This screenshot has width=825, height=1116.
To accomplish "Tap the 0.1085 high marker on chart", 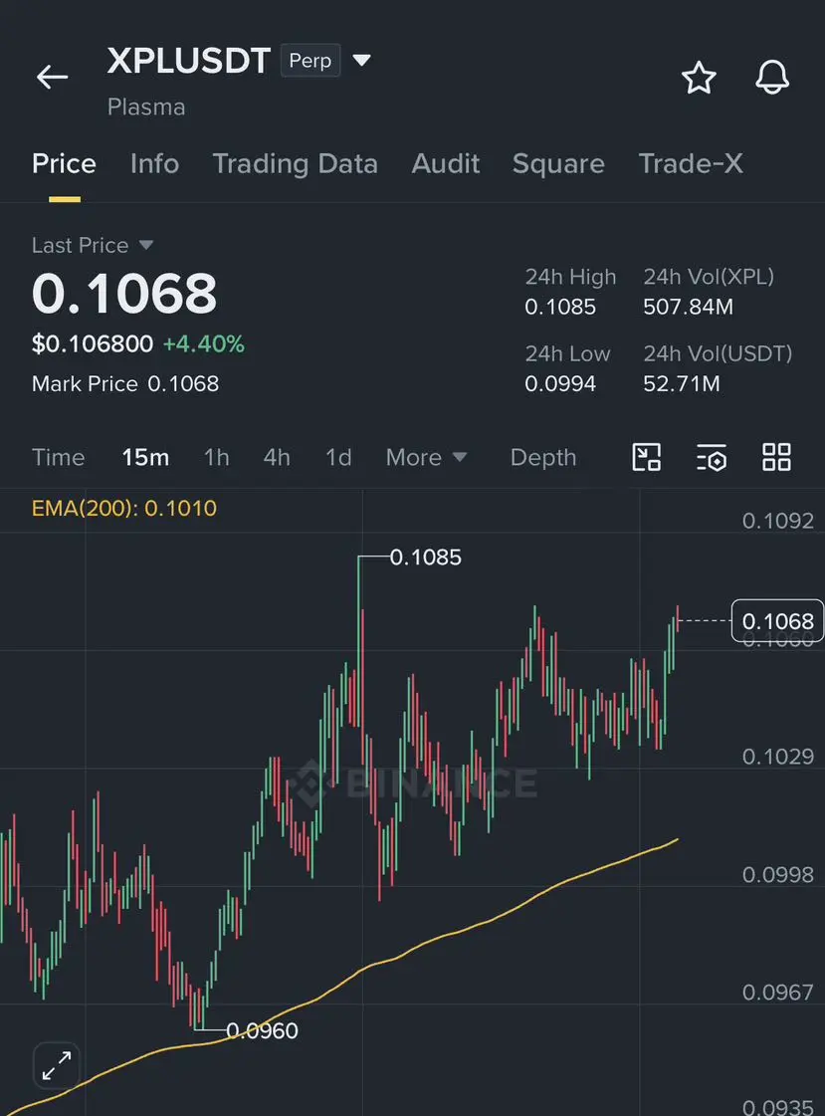I will [425, 558].
